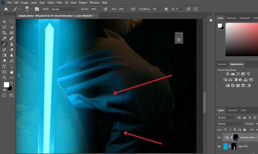Open the Plugins menu
This screenshot has height=154, width=258.
pyautogui.click(x=83, y=3)
